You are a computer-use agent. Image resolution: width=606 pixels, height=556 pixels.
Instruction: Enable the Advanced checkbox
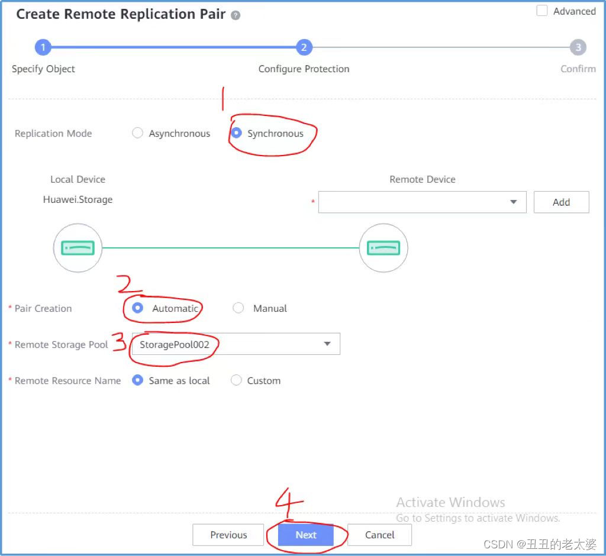click(542, 11)
